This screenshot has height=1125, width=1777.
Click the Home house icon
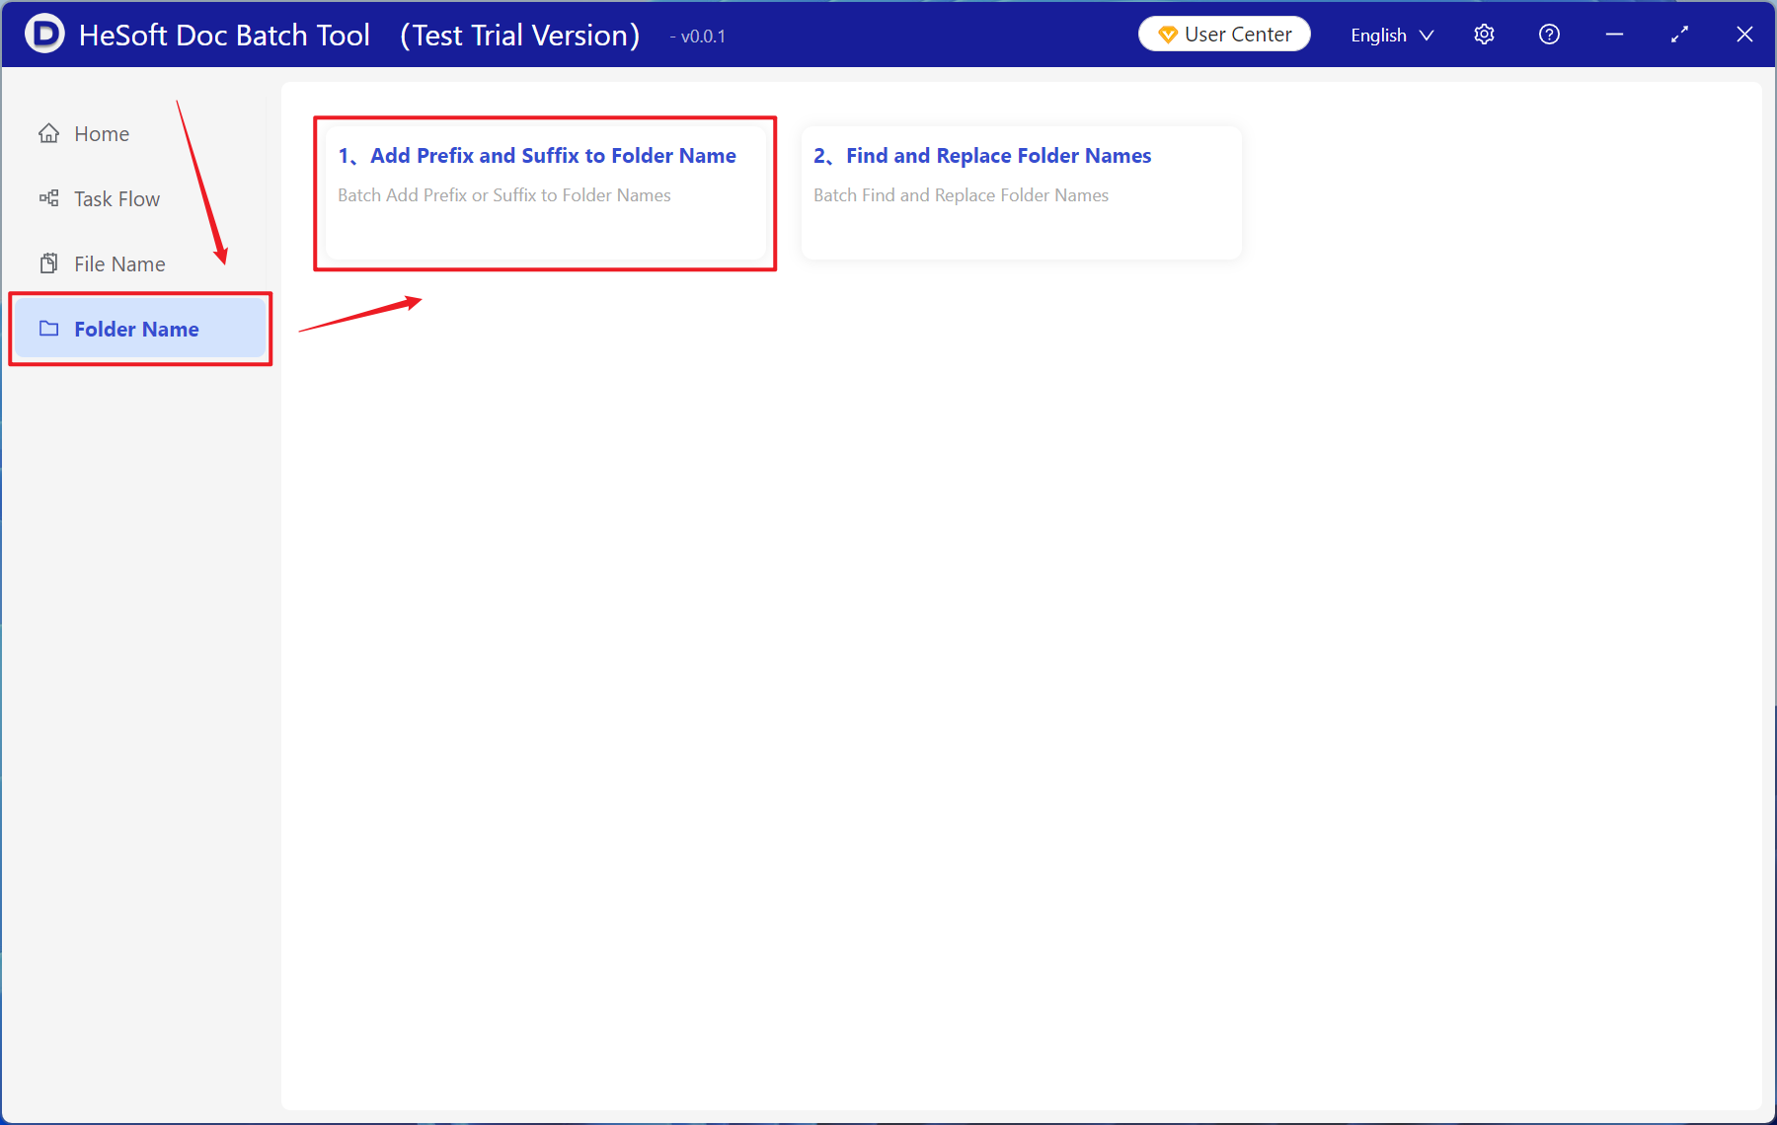[x=48, y=133]
